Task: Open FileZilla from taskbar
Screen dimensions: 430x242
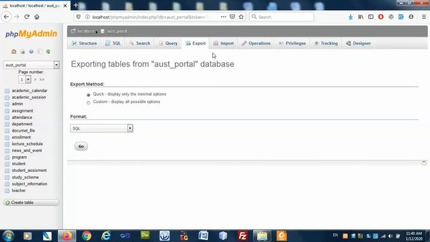Action: [x=243, y=236]
